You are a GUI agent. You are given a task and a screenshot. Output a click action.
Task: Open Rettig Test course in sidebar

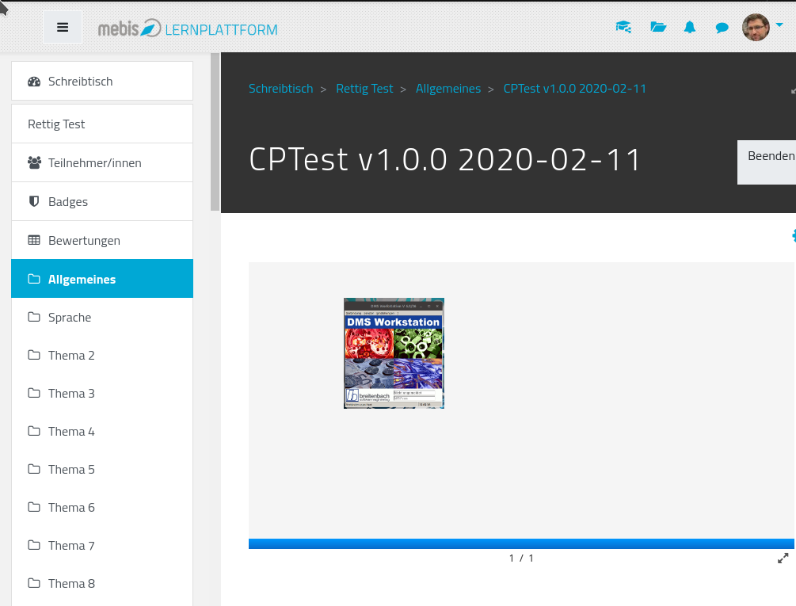click(x=102, y=124)
